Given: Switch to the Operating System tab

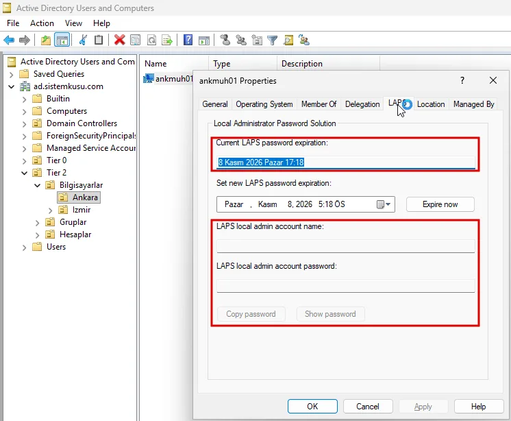Looking at the screenshot, I should point(264,104).
